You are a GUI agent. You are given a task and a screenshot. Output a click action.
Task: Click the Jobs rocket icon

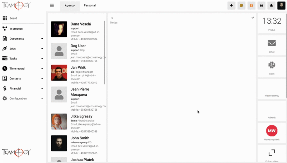5,48
